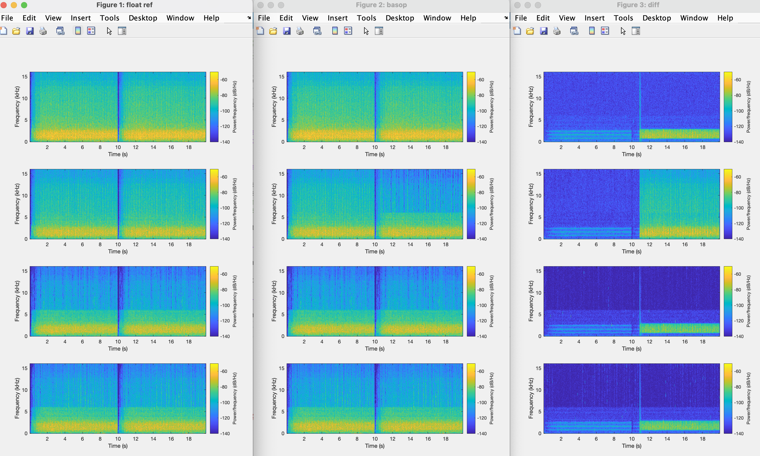Open Insert menu in Figure 1
The height and width of the screenshot is (456, 760).
81,18
